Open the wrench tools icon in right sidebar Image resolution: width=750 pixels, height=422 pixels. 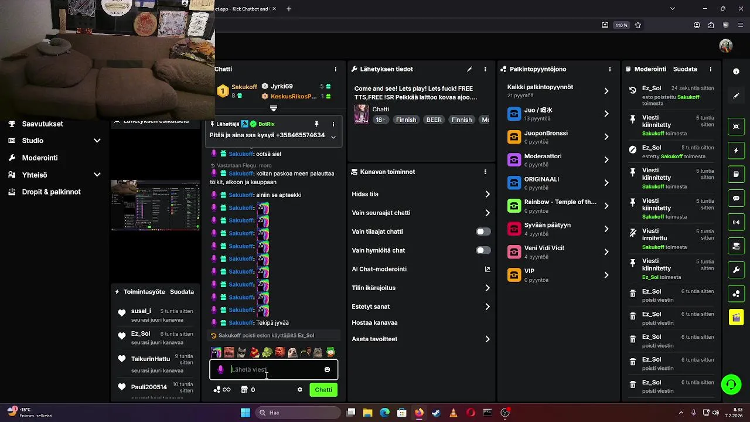pos(736,270)
